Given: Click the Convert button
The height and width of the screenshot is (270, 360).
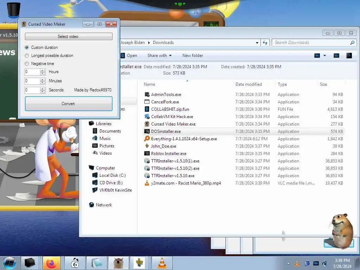Looking at the screenshot, I should (69, 104).
